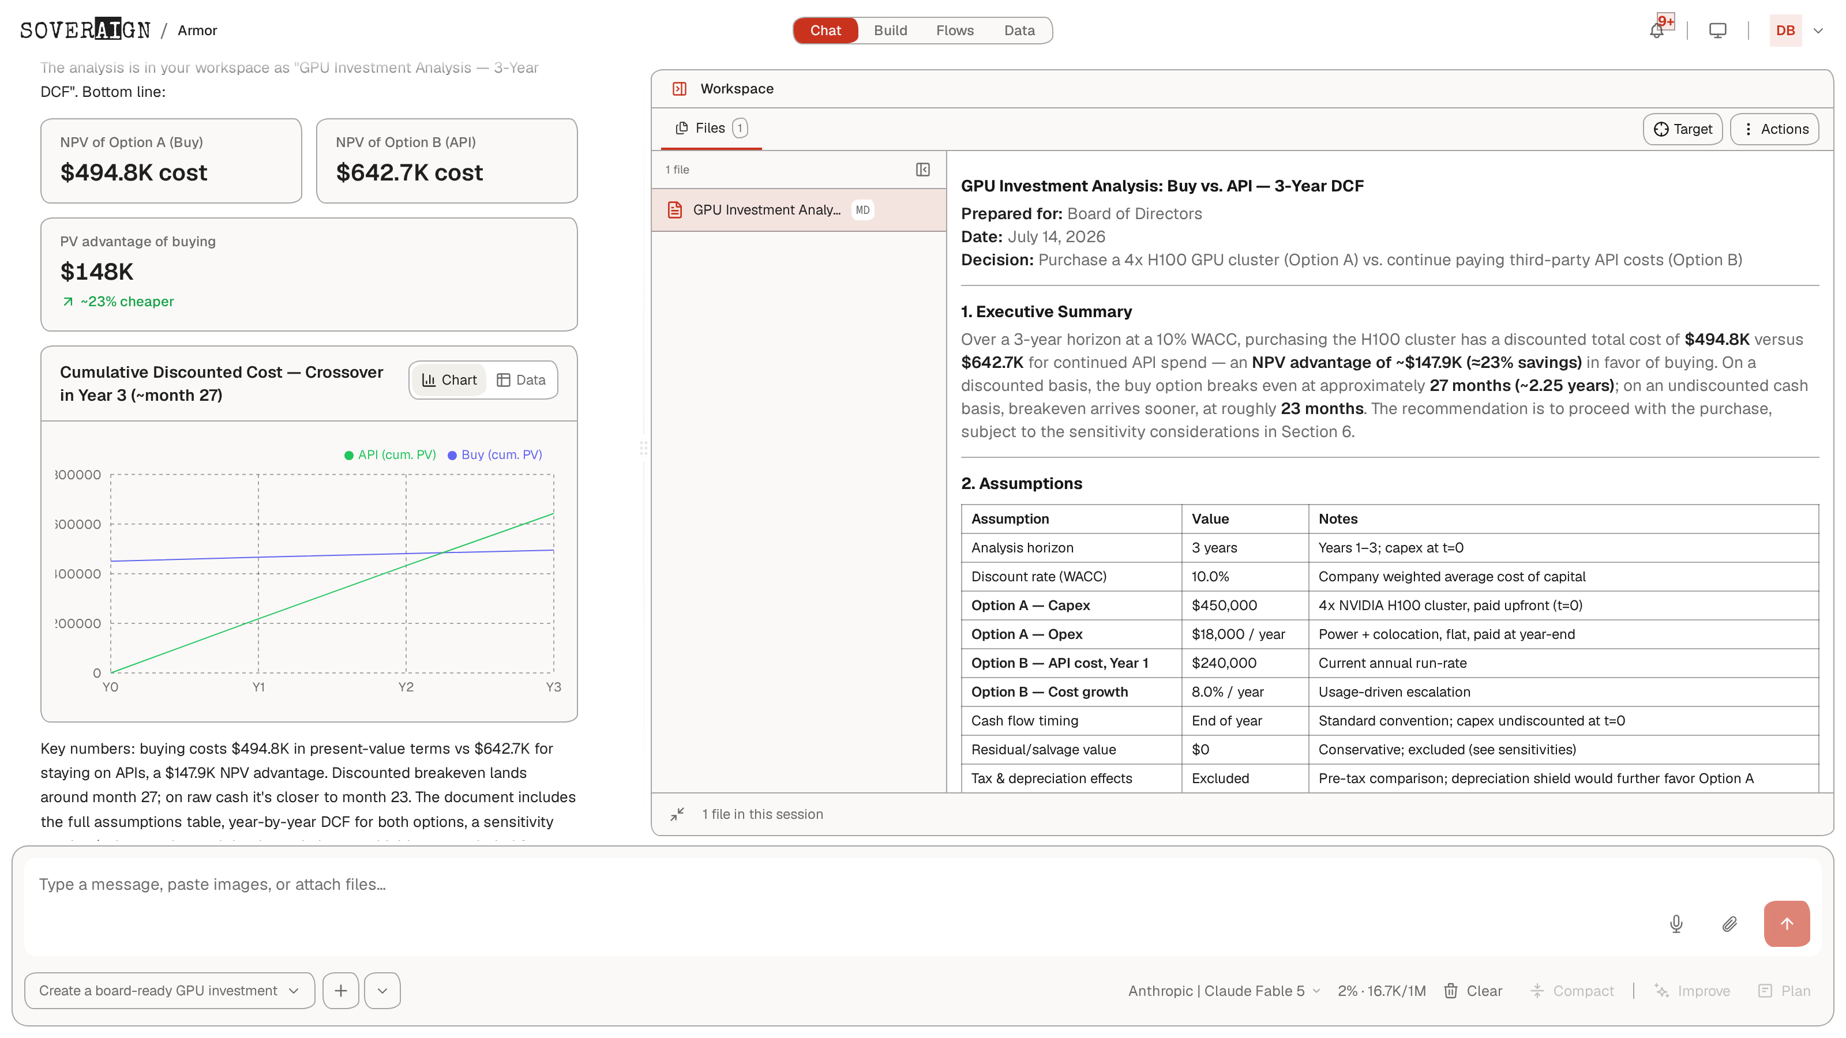Switch chart card to Data view
Viewport: 1846px width, 1038px height.
521,379
